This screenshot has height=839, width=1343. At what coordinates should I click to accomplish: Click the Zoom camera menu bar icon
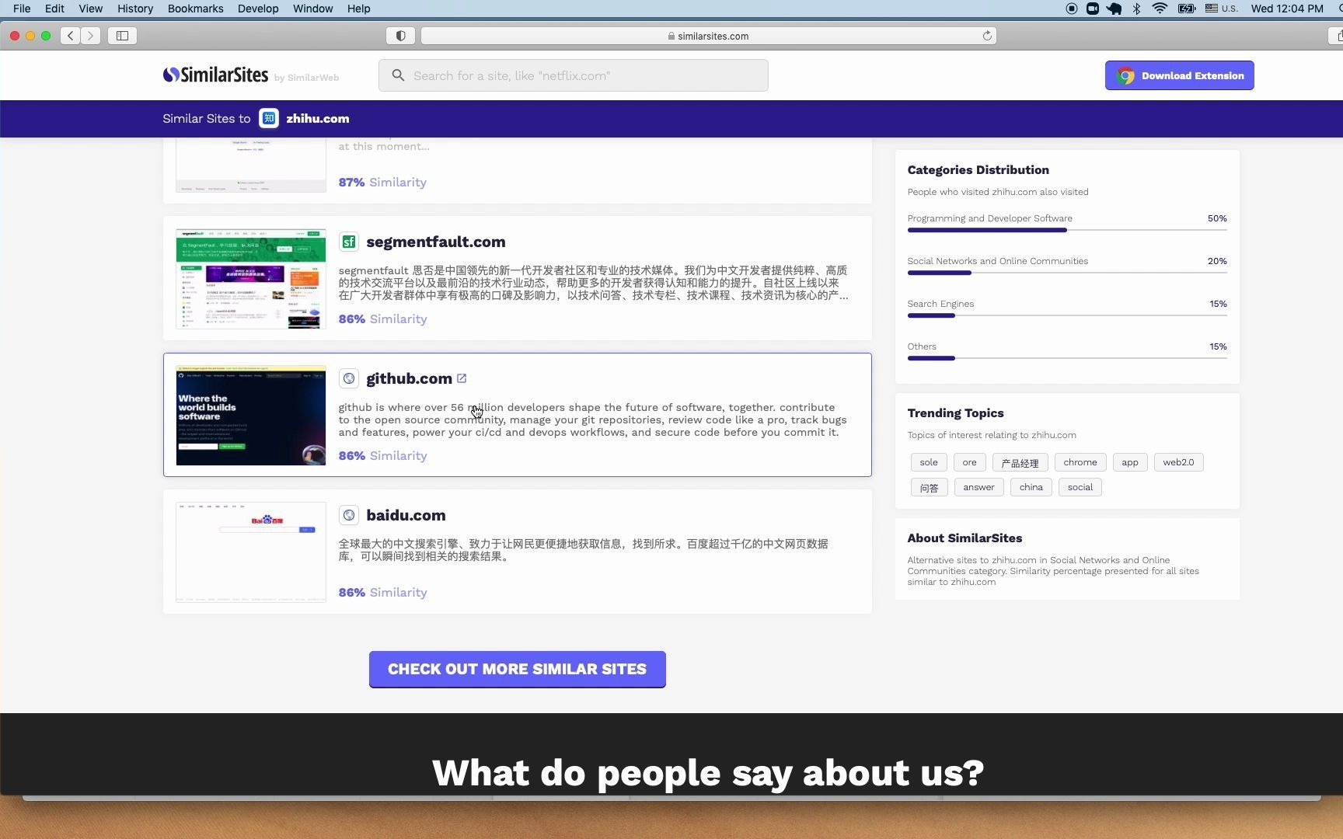(1092, 9)
